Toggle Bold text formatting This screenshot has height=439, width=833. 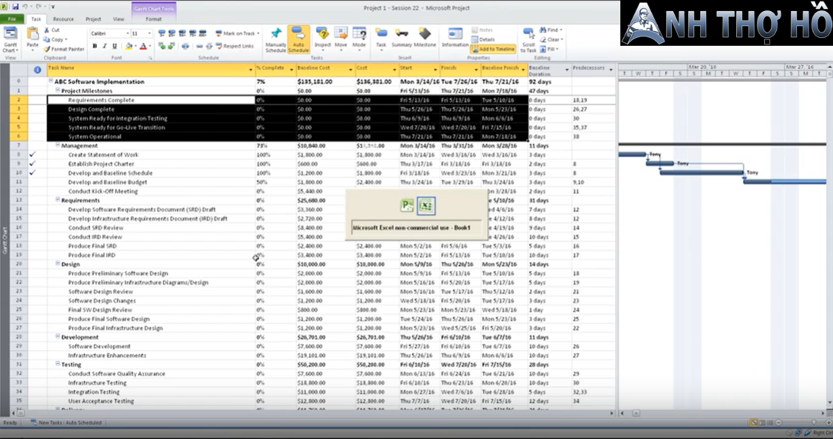[95, 46]
